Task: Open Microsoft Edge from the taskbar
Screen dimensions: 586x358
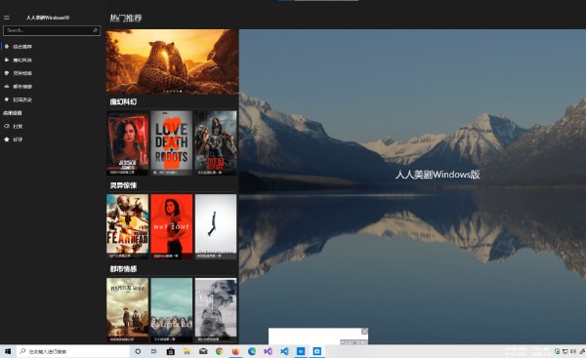Action: click(252, 351)
